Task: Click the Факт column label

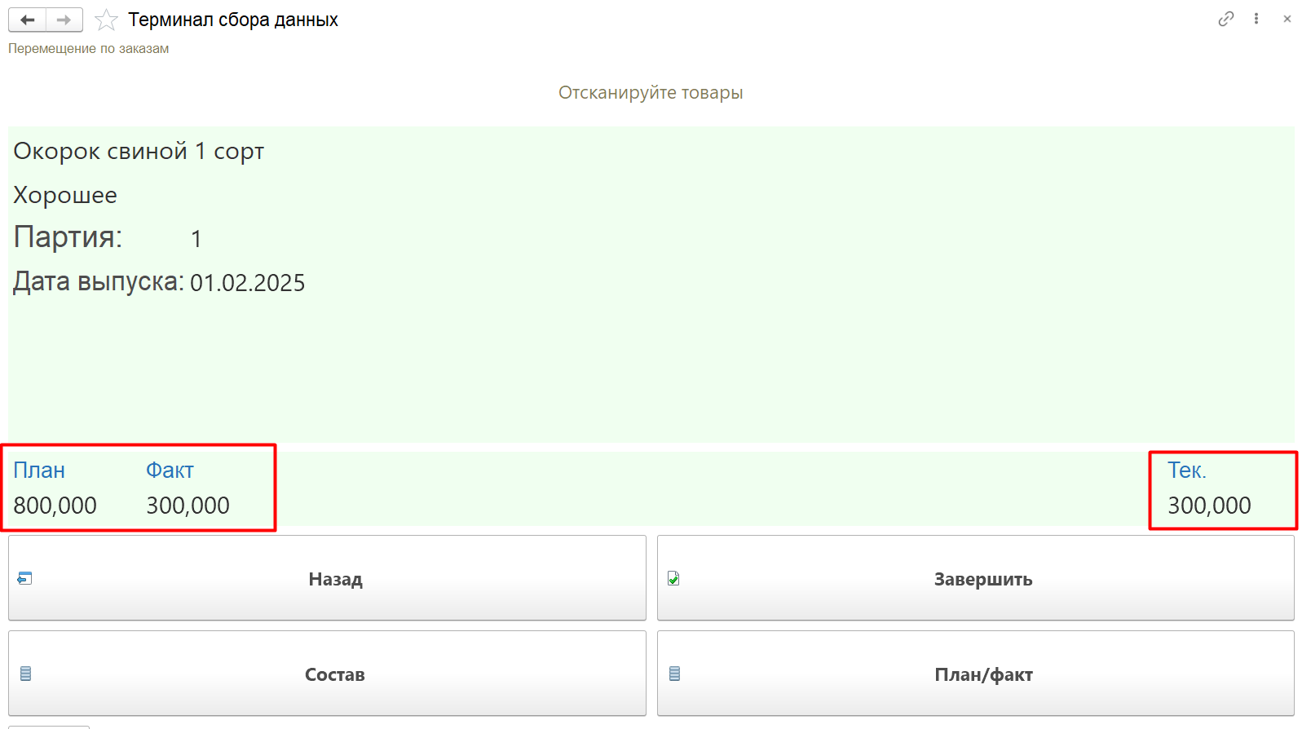Action: (x=170, y=471)
